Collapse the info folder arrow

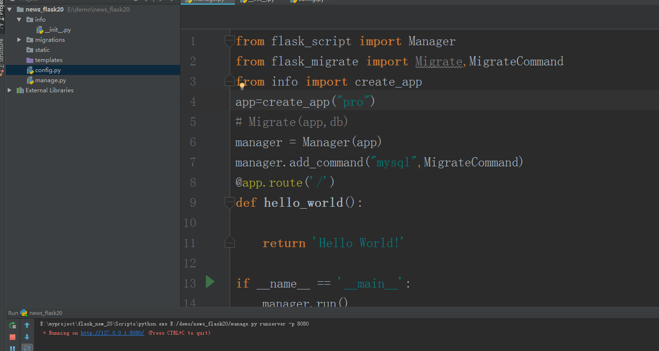(x=19, y=20)
